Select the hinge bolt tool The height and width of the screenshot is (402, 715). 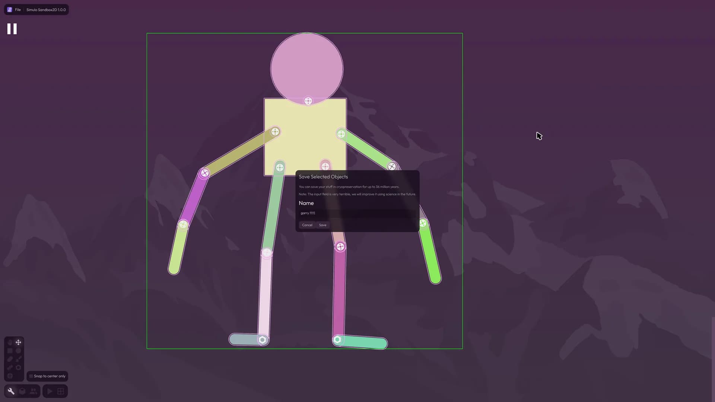[x=18, y=367]
